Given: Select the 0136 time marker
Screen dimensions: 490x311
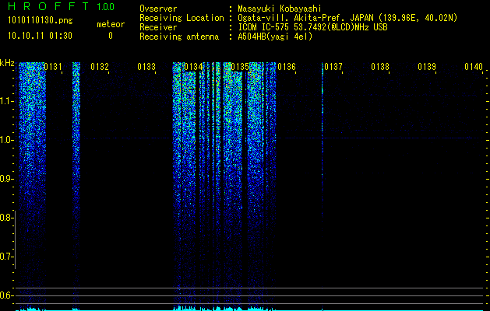Looking at the screenshot, I should pyautogui.click(x=287, y=67).
